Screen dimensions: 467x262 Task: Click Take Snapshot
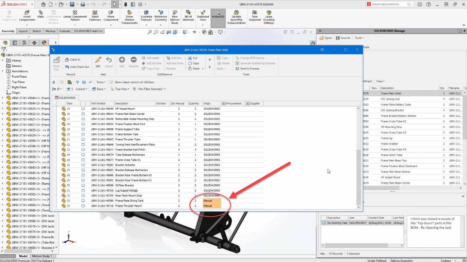click(x=255, y=16)
